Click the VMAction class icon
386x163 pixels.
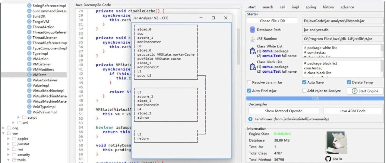pos(29,59)
